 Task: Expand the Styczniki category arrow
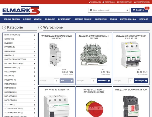pos(35,105)
